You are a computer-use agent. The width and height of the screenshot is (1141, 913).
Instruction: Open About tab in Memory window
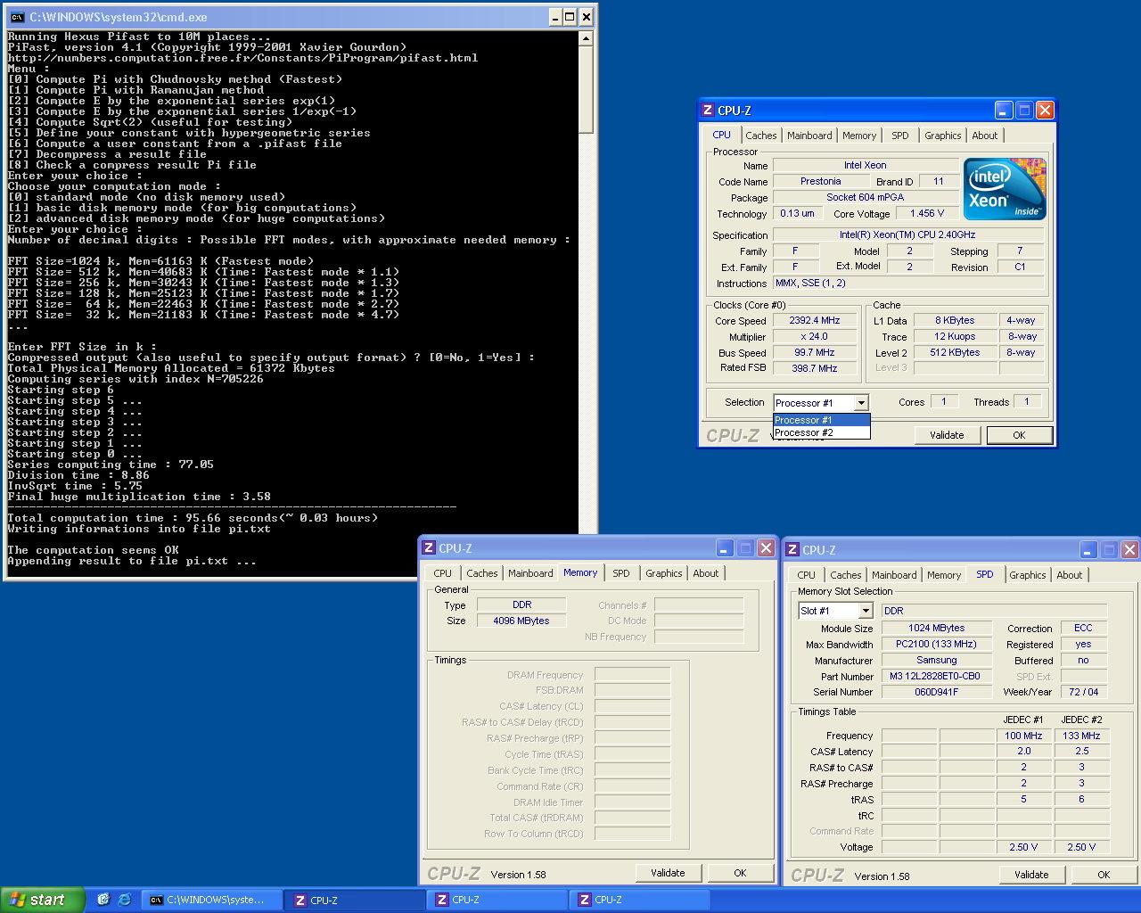tap(706, 573)
